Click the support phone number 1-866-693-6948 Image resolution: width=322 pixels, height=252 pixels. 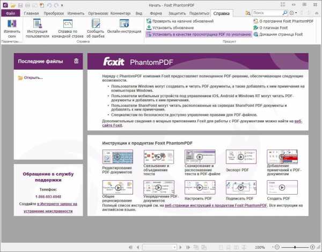(x=48, y=197)
